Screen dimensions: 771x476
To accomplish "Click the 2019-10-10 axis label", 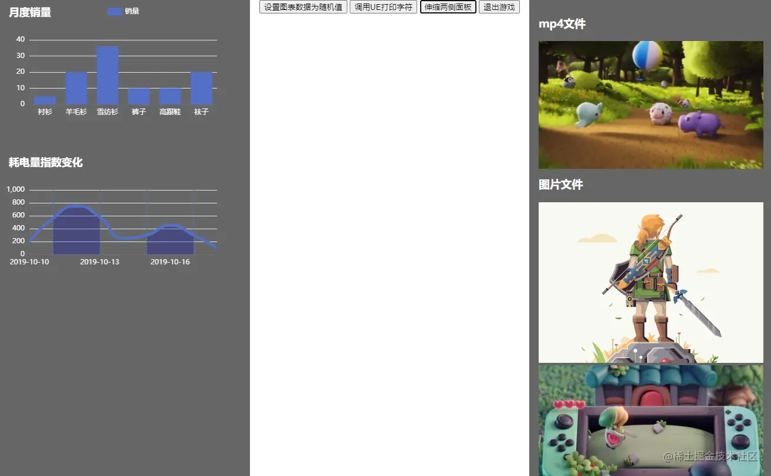I will (x=29, y=261).
